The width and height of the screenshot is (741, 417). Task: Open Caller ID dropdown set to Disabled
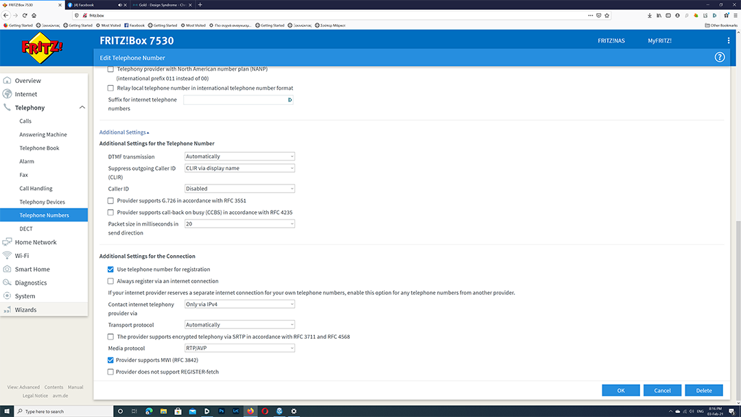coord(239,189)
